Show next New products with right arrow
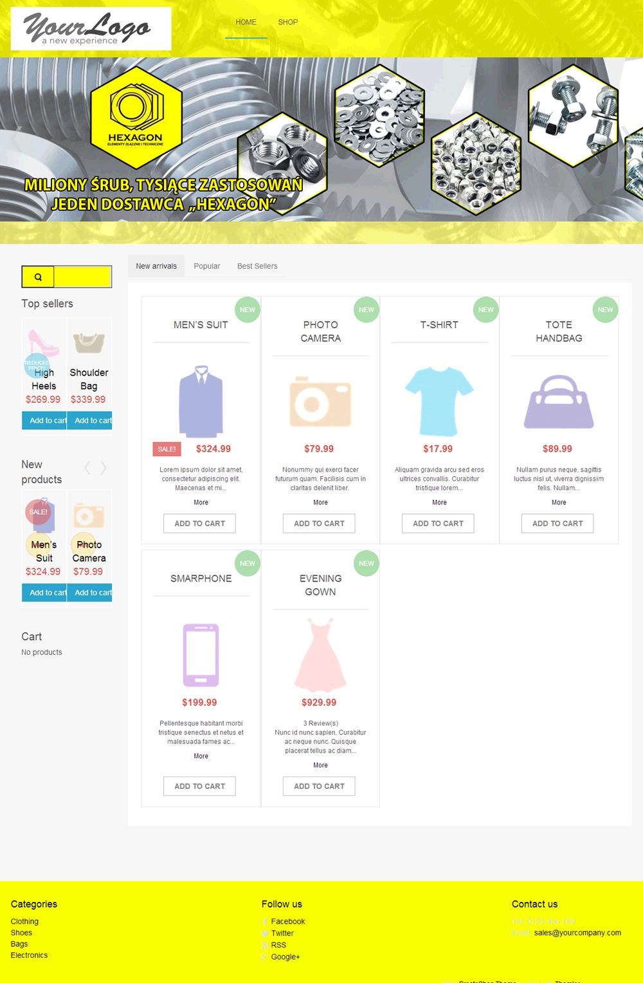Viewport: 643px width, 983px height. pos(103,468)
